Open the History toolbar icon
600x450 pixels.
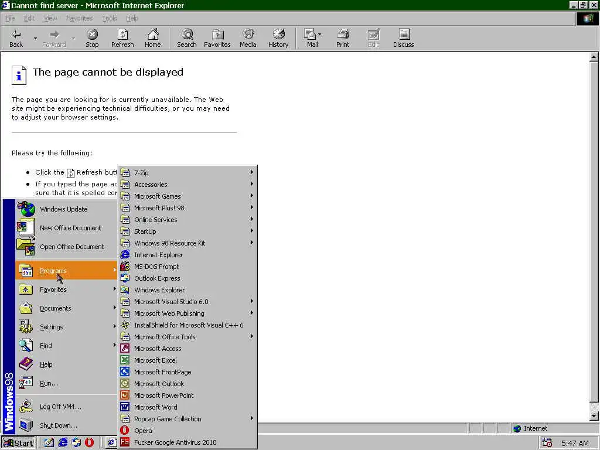(x=278, y=38)
